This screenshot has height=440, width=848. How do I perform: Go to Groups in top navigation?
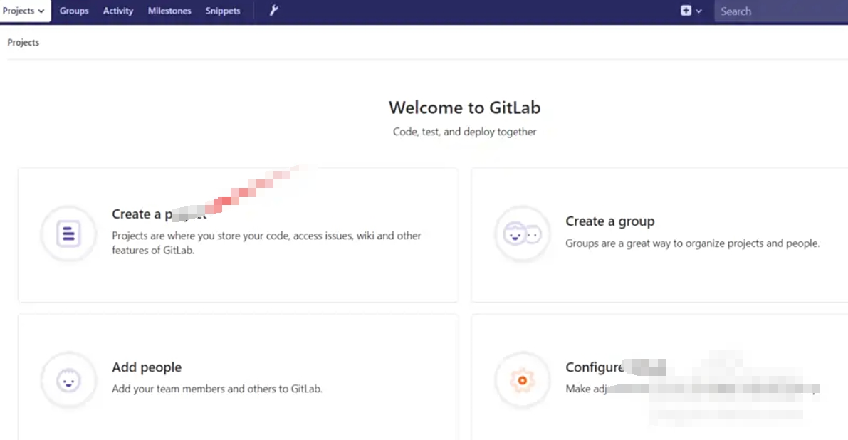tap(74, 11)
